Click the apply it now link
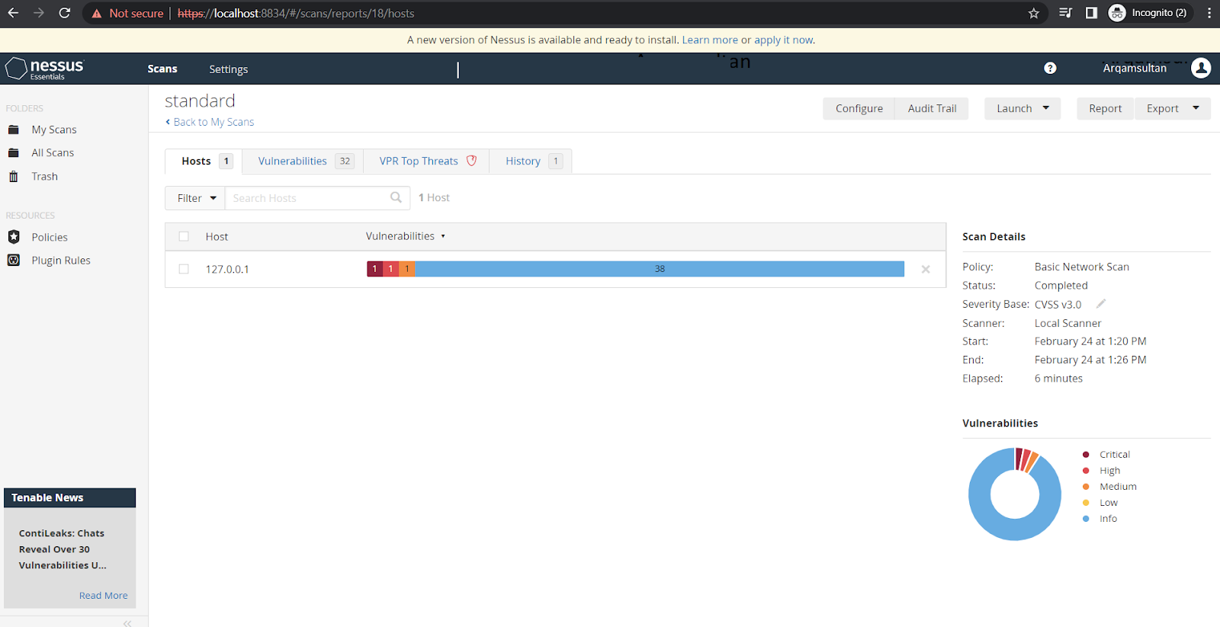The image size is (1220, 627). click(785, 40)
